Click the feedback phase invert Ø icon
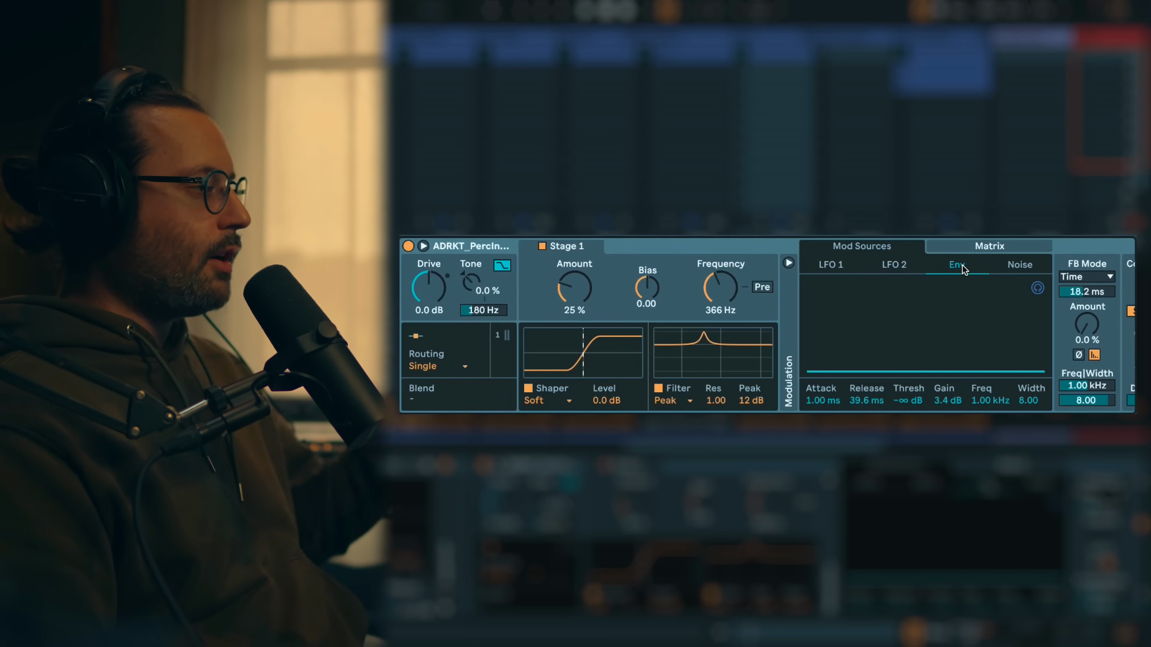Image resolution: width=1151 pixels, height=647 pixels. 1079,355
